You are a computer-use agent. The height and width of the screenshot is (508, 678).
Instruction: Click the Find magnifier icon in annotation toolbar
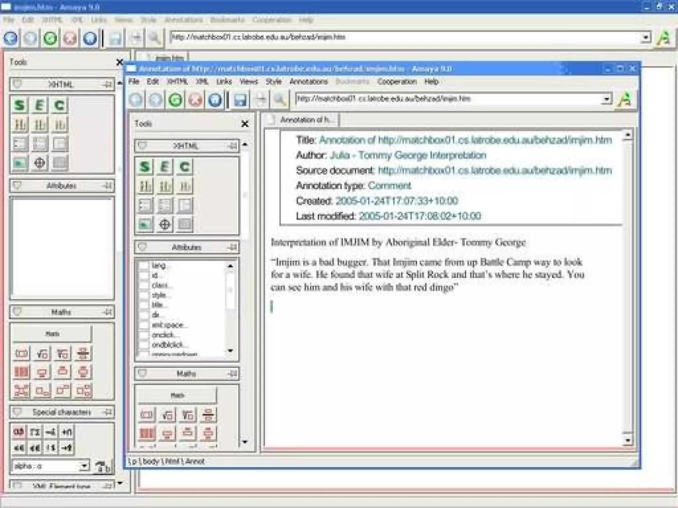(280, 100)
